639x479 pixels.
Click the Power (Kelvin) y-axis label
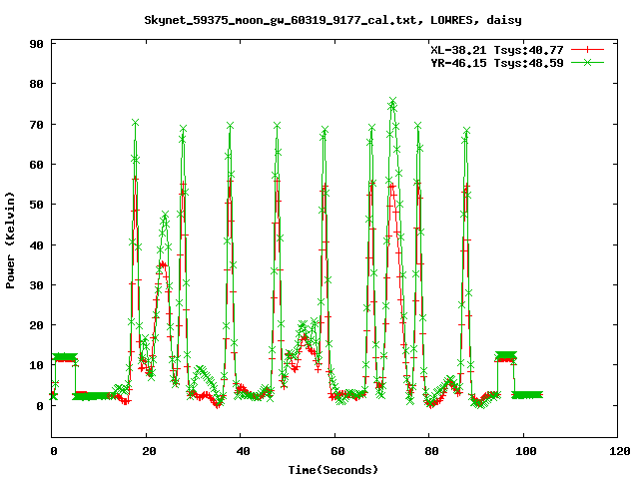[11, 239]
